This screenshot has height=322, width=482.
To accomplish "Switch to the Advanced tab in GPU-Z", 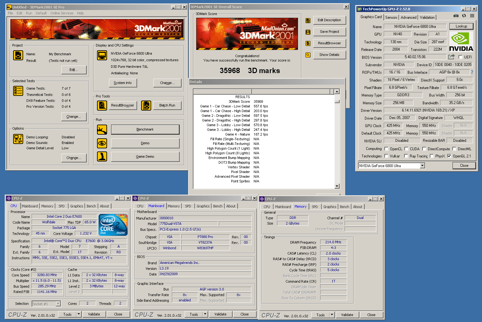I will [408, 17].
